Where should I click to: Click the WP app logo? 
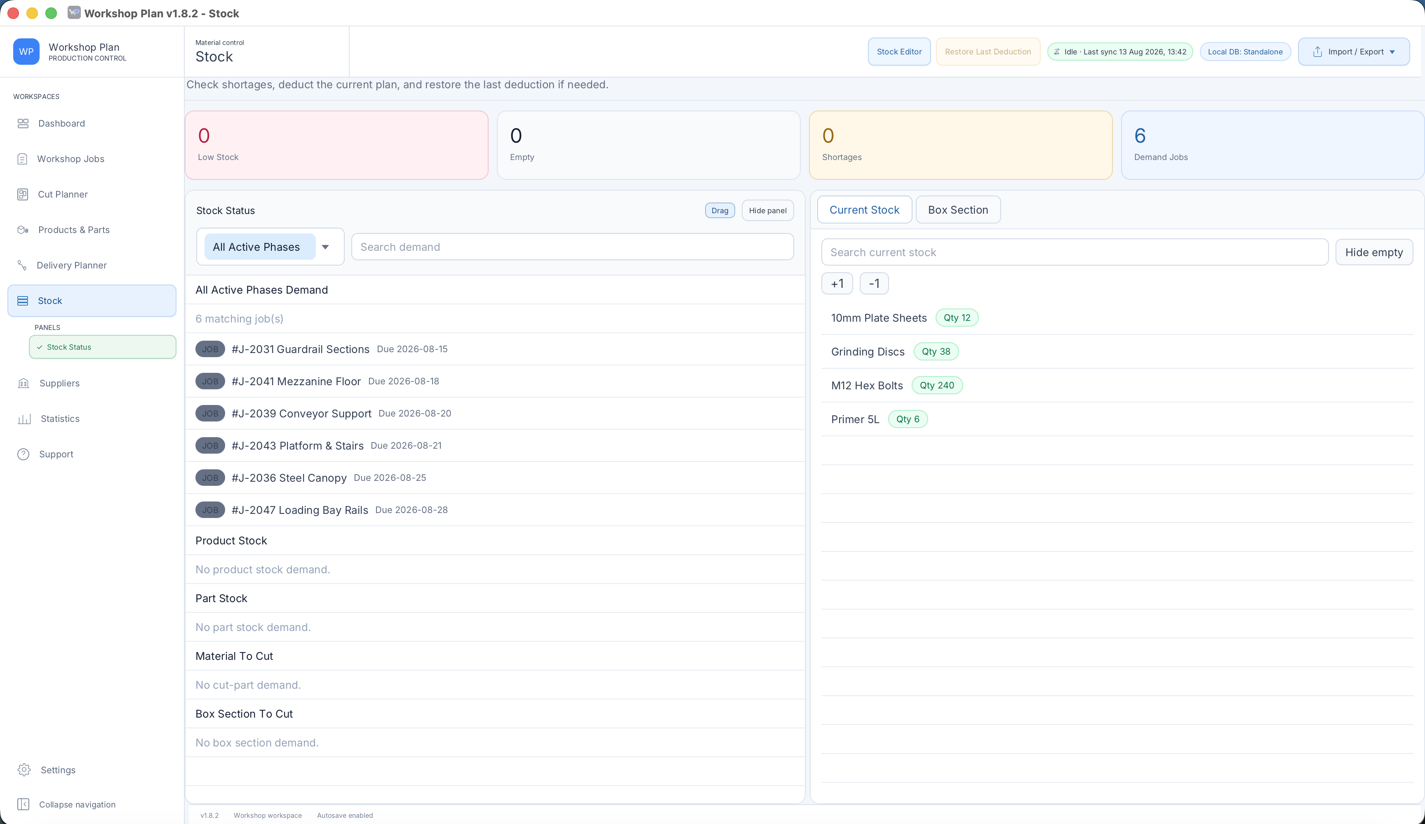pyautogui.click(x=26, y=52)
